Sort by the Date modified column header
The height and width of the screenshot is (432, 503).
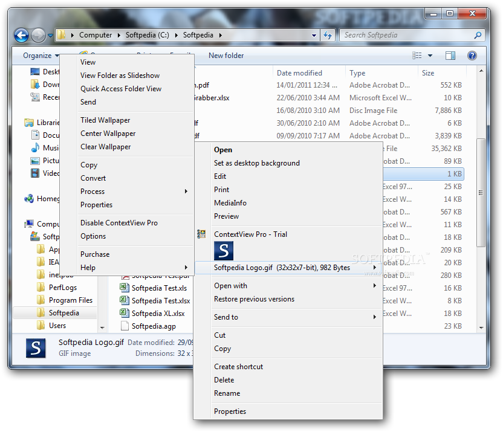pos(299,73)
